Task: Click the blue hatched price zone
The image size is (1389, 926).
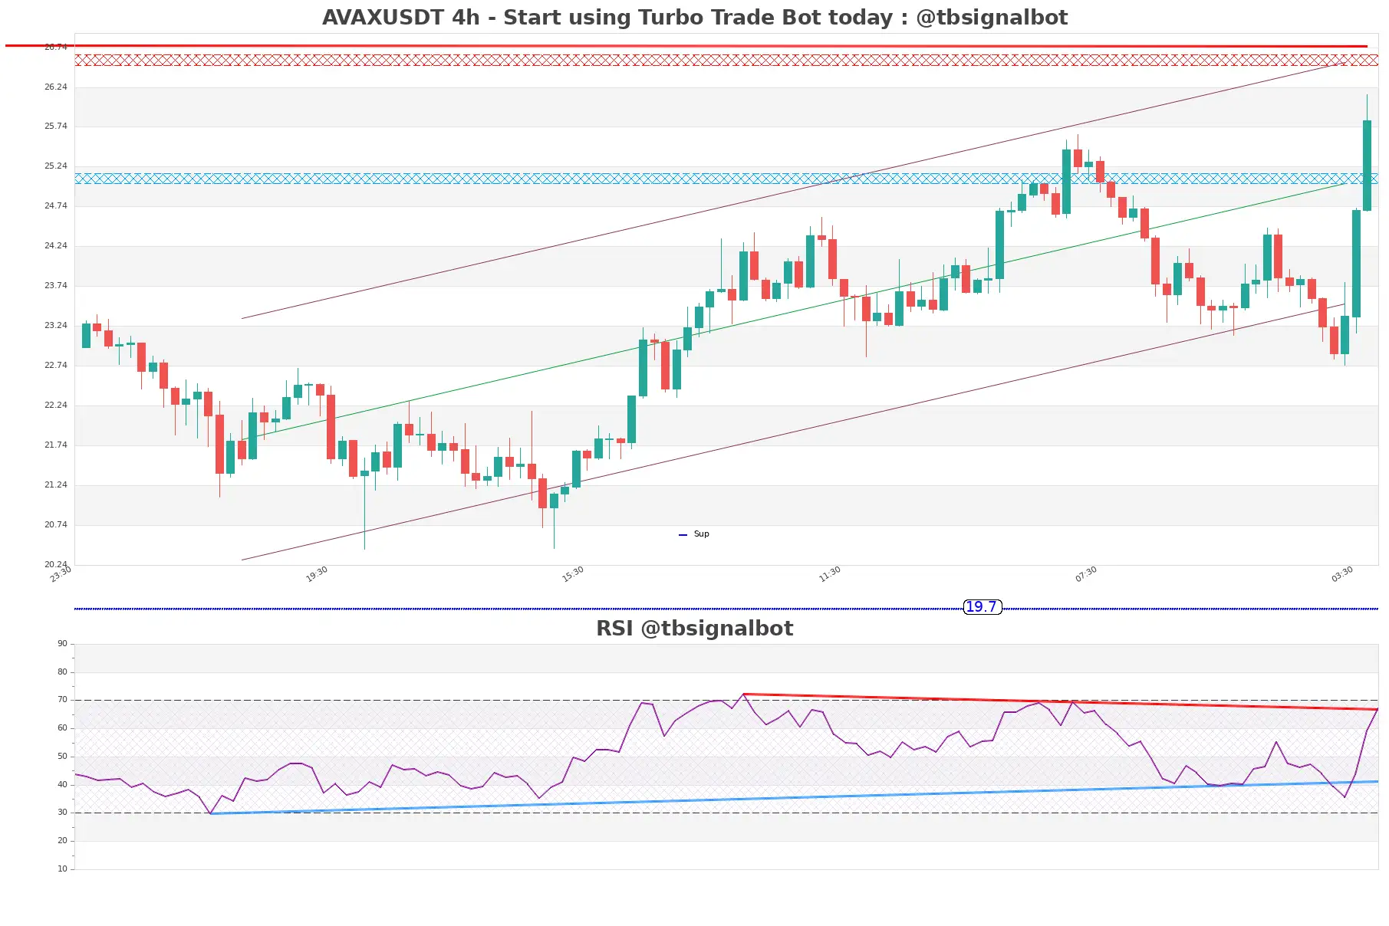Action: tap(726, 179)
